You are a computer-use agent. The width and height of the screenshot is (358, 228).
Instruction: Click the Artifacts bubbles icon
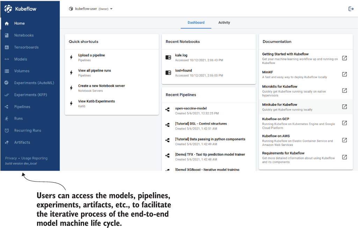7,142
